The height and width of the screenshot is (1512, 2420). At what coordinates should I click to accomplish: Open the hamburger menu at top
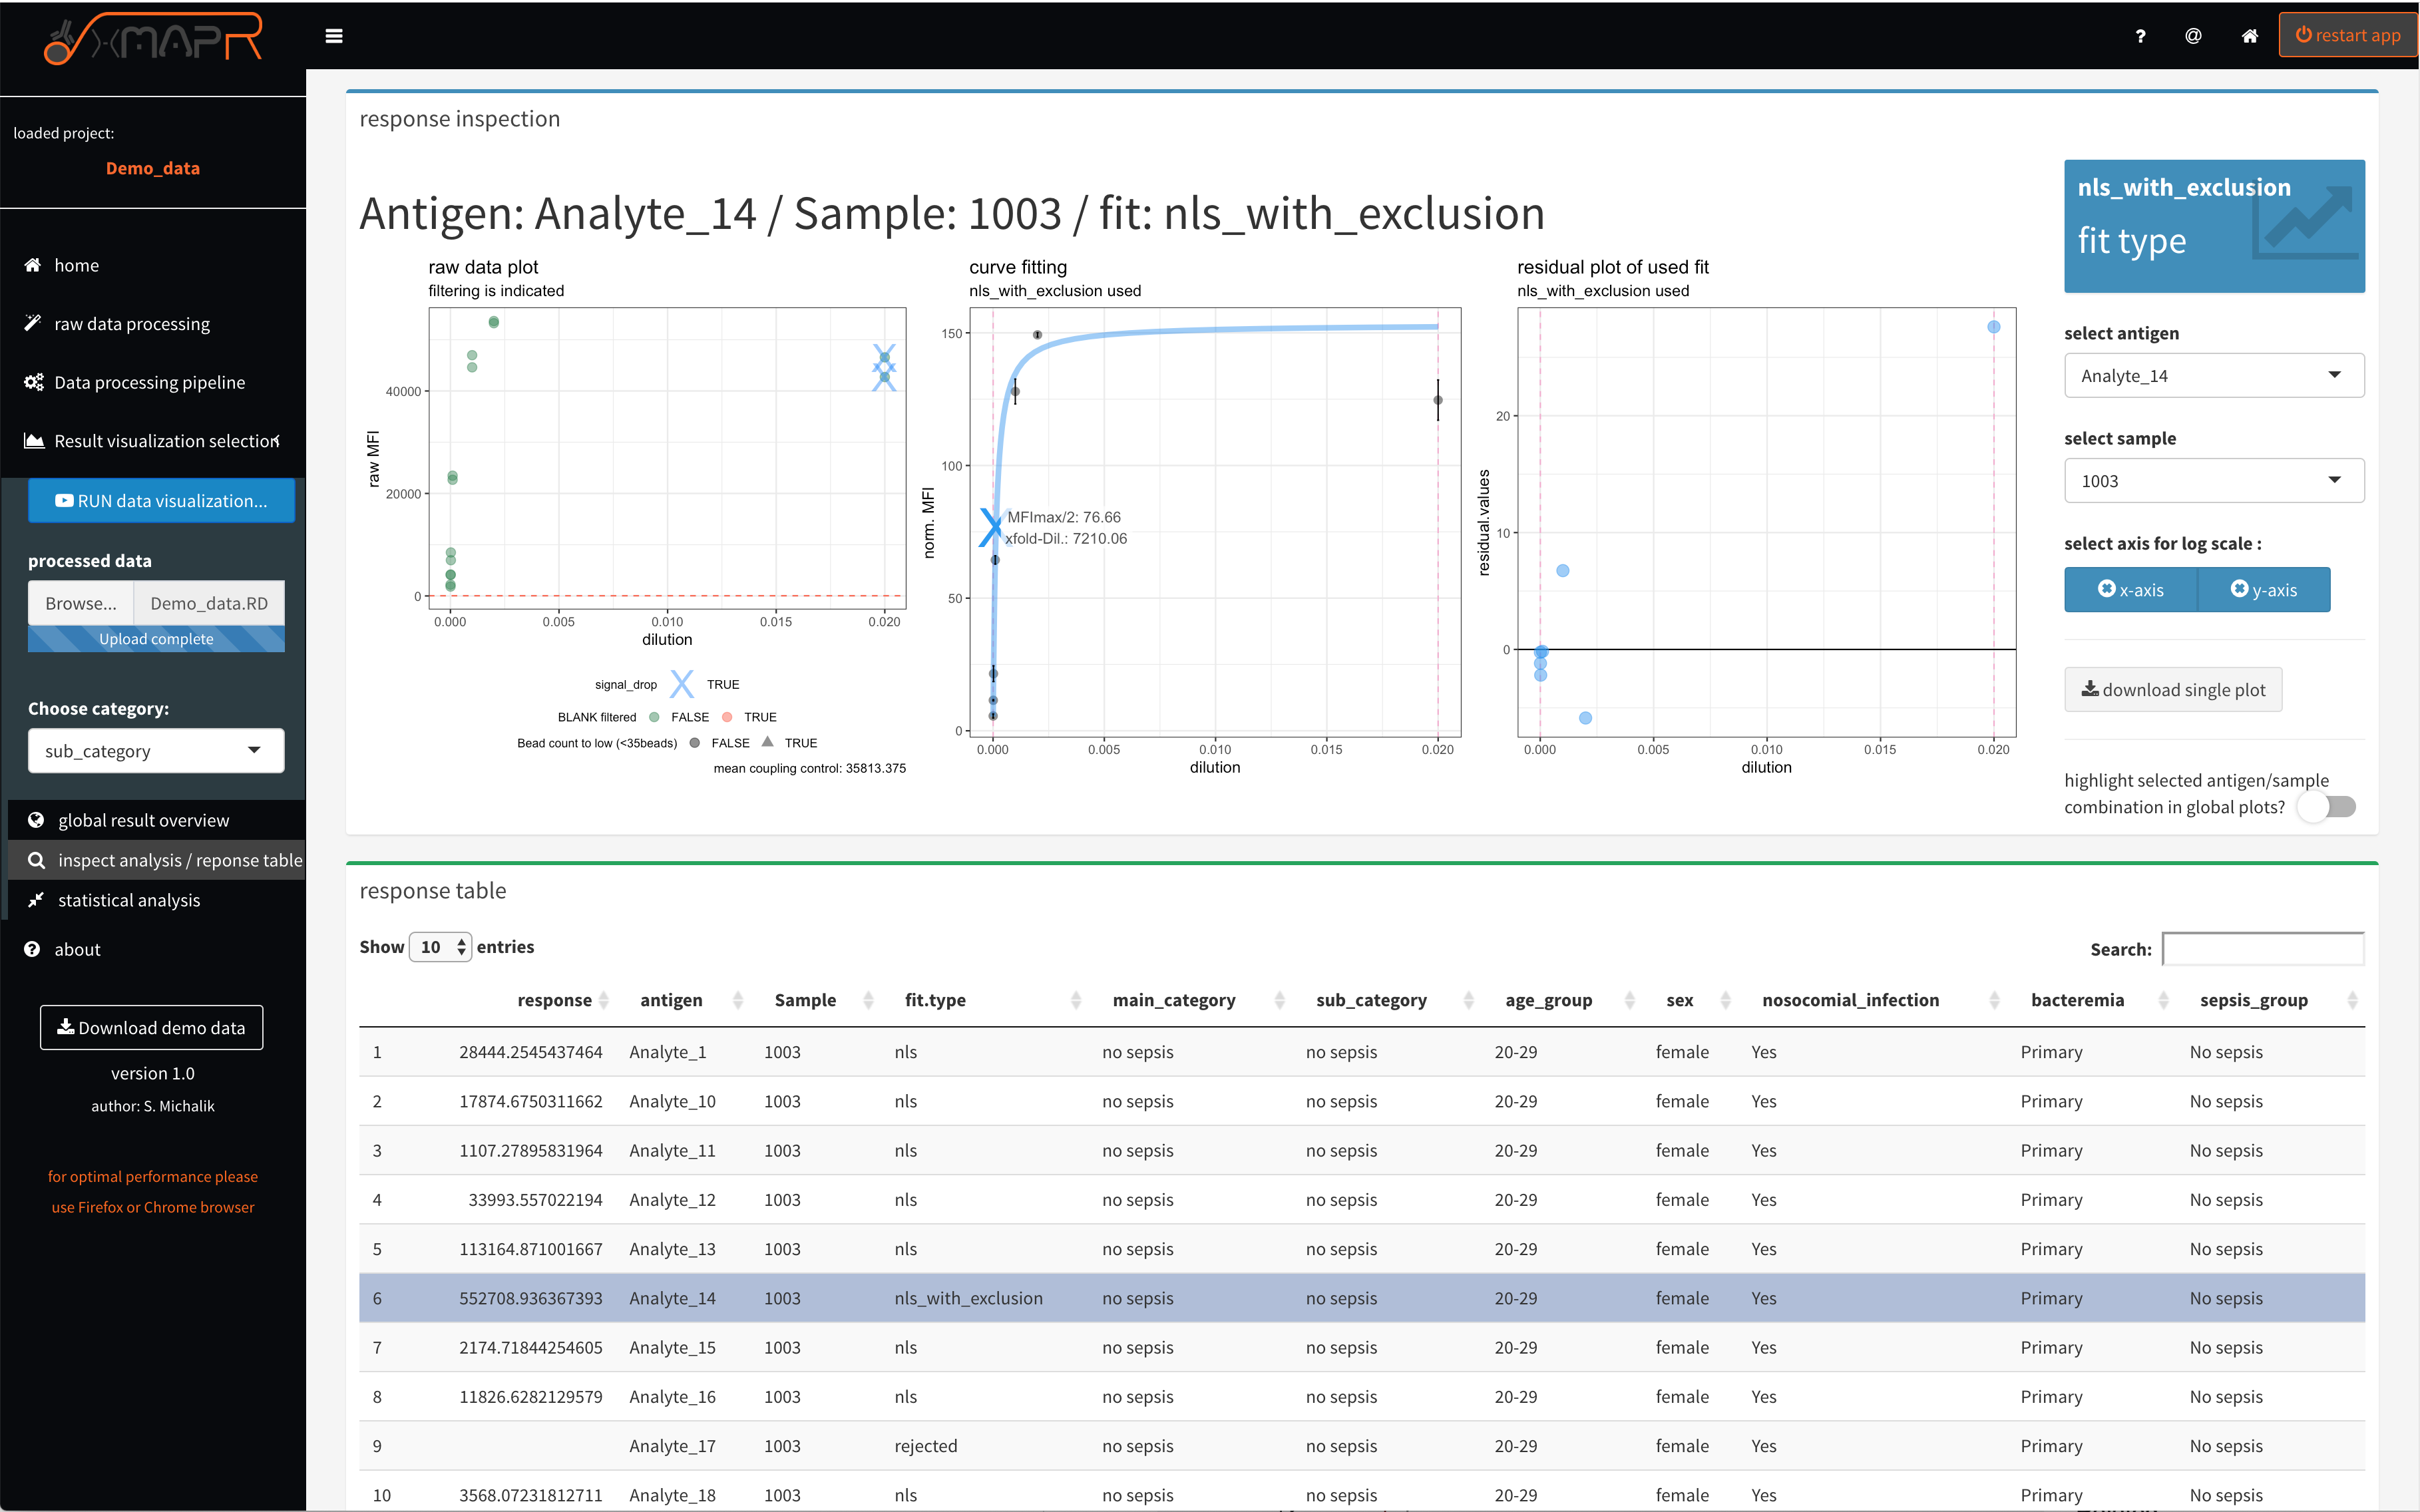tap(334, 35)
